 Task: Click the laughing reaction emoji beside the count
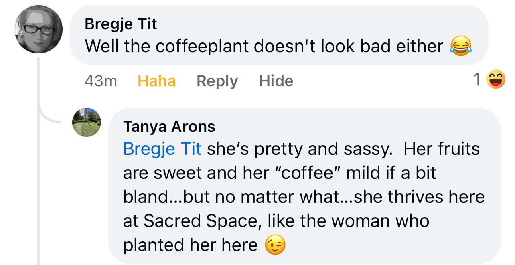(495, 79)
